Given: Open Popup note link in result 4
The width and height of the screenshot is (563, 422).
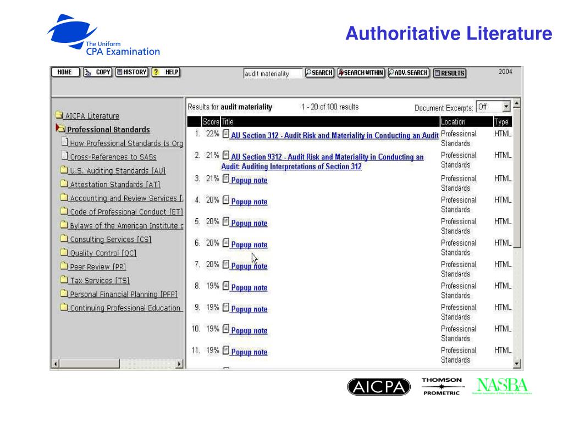Looking at the screenshot, I should click(x=249, y=202).
